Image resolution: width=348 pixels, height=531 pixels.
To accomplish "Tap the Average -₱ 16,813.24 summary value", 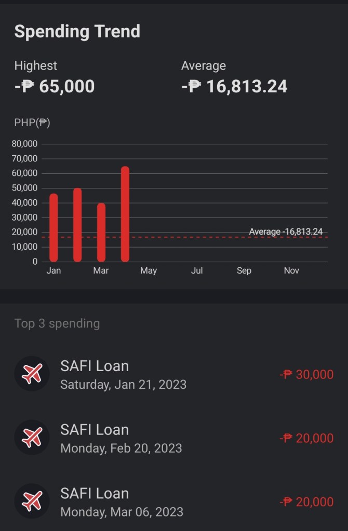I will click(x=234, y=86).
